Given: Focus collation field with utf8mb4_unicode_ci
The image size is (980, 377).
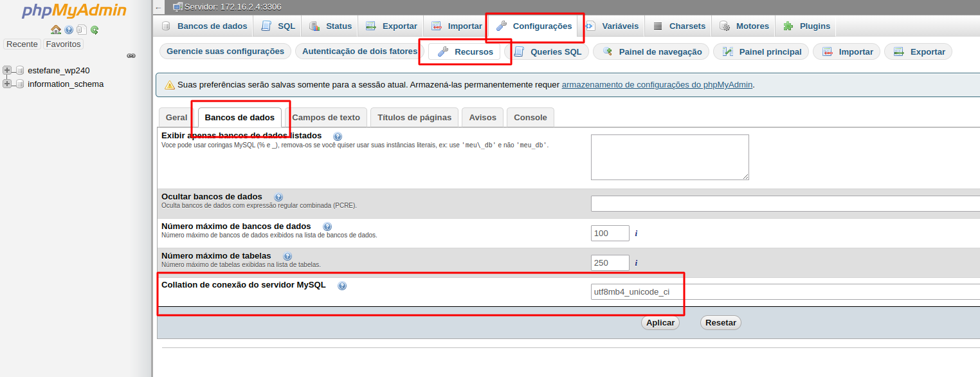Looking at the screenshot, I should pyautogui.click(x=785, y=292).
